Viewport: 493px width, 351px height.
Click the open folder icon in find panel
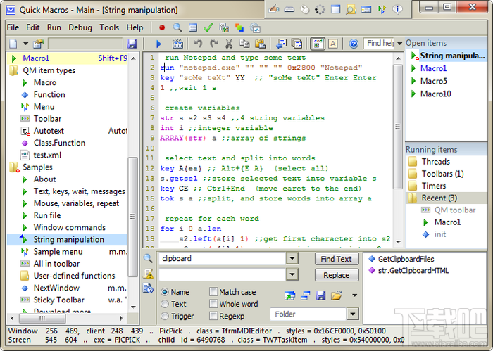click(x=336, y=295)
